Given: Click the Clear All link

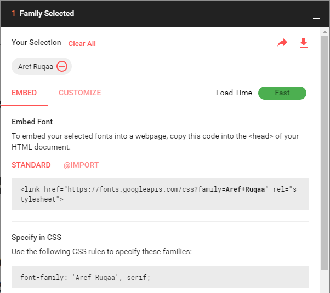Looking at the screenshot, I should [x=82, y=44].
